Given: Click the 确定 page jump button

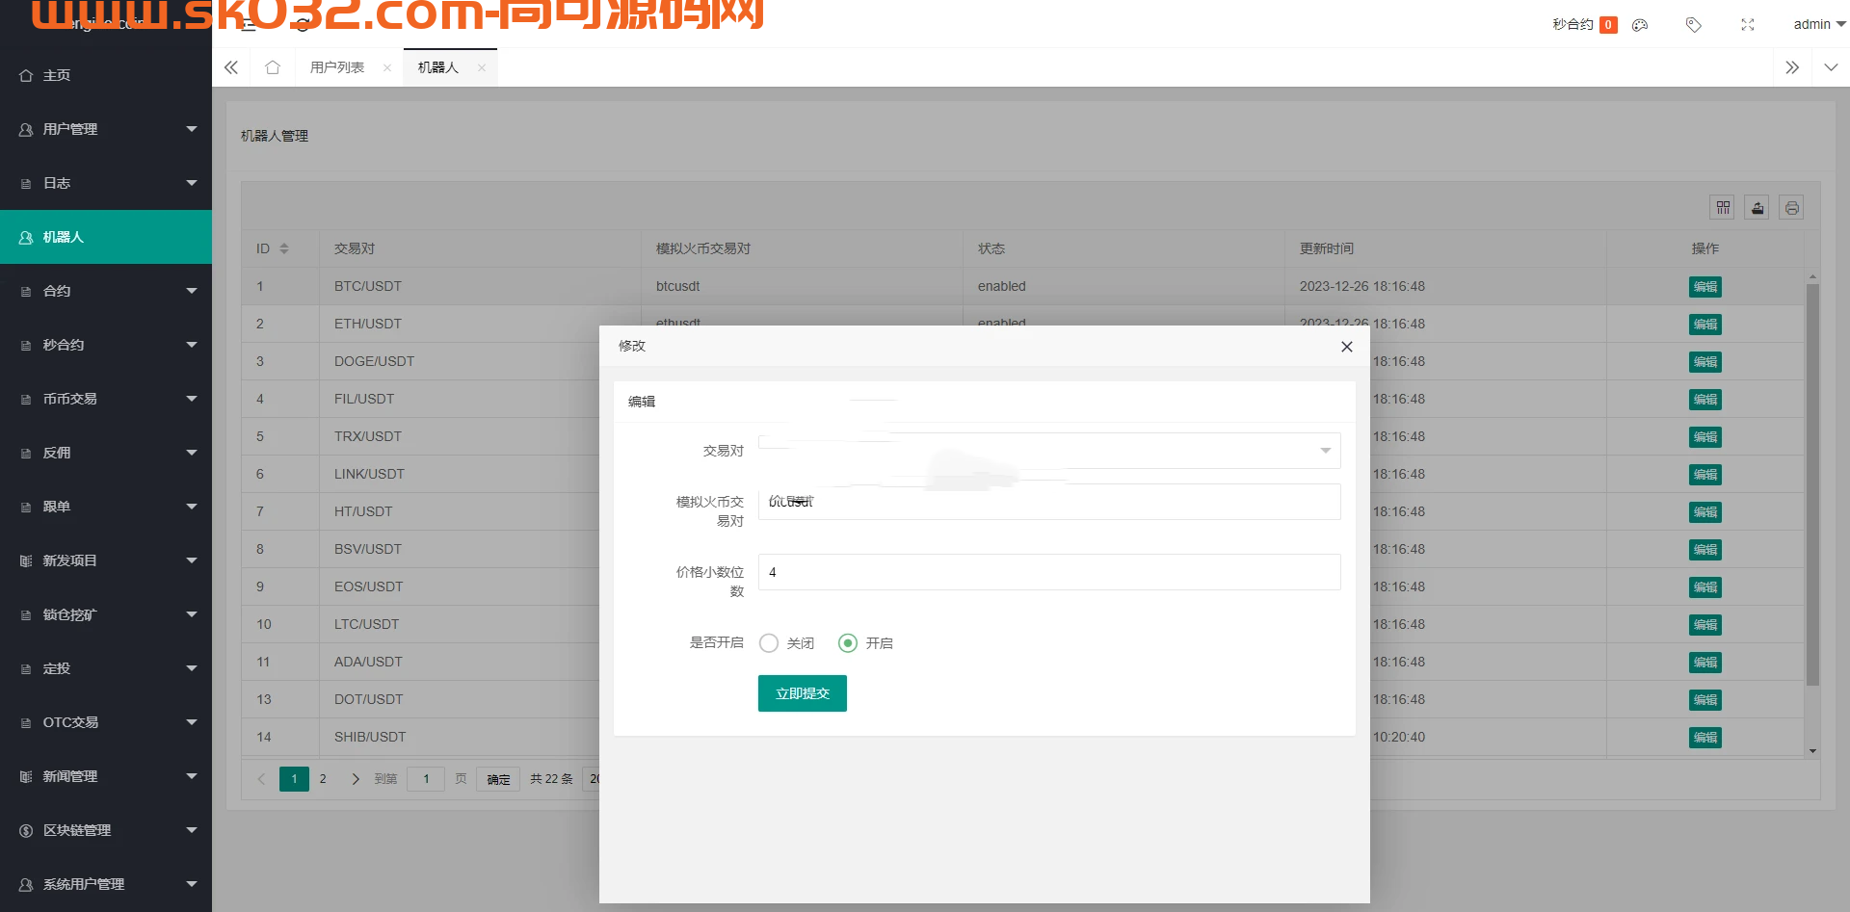Looking at the screenshot, I should [498, 779].
